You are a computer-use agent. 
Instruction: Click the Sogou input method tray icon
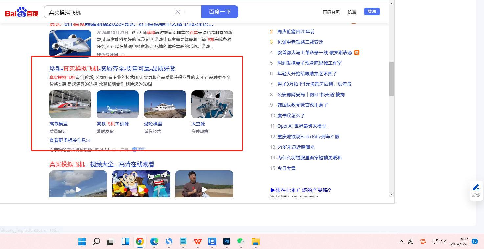point(423,242)
